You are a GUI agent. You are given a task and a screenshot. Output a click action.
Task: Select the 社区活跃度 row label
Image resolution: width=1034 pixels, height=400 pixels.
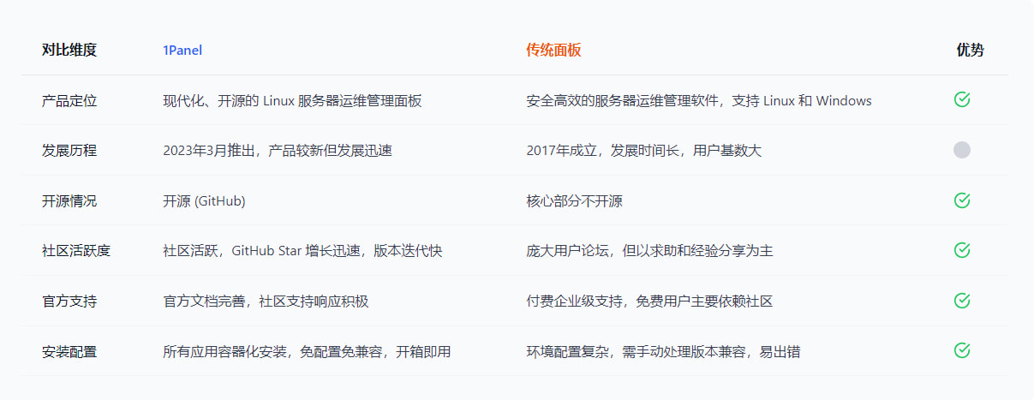[x=76, y=250]
